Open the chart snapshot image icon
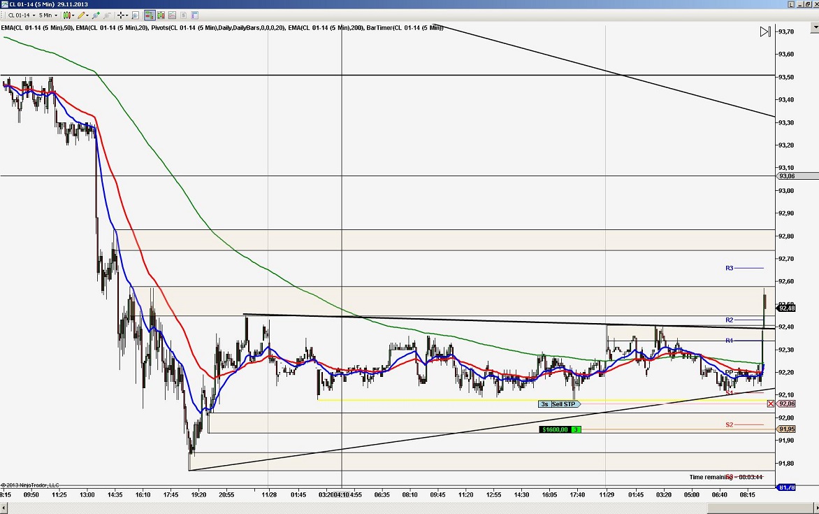Viewport: 819px width, 514px height. click(172, 15)
